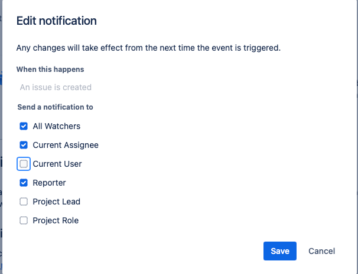The height and width of the screenshot is (274, 358).
Task: Click the 'Reporter' label text
Action: coord(50,183)
